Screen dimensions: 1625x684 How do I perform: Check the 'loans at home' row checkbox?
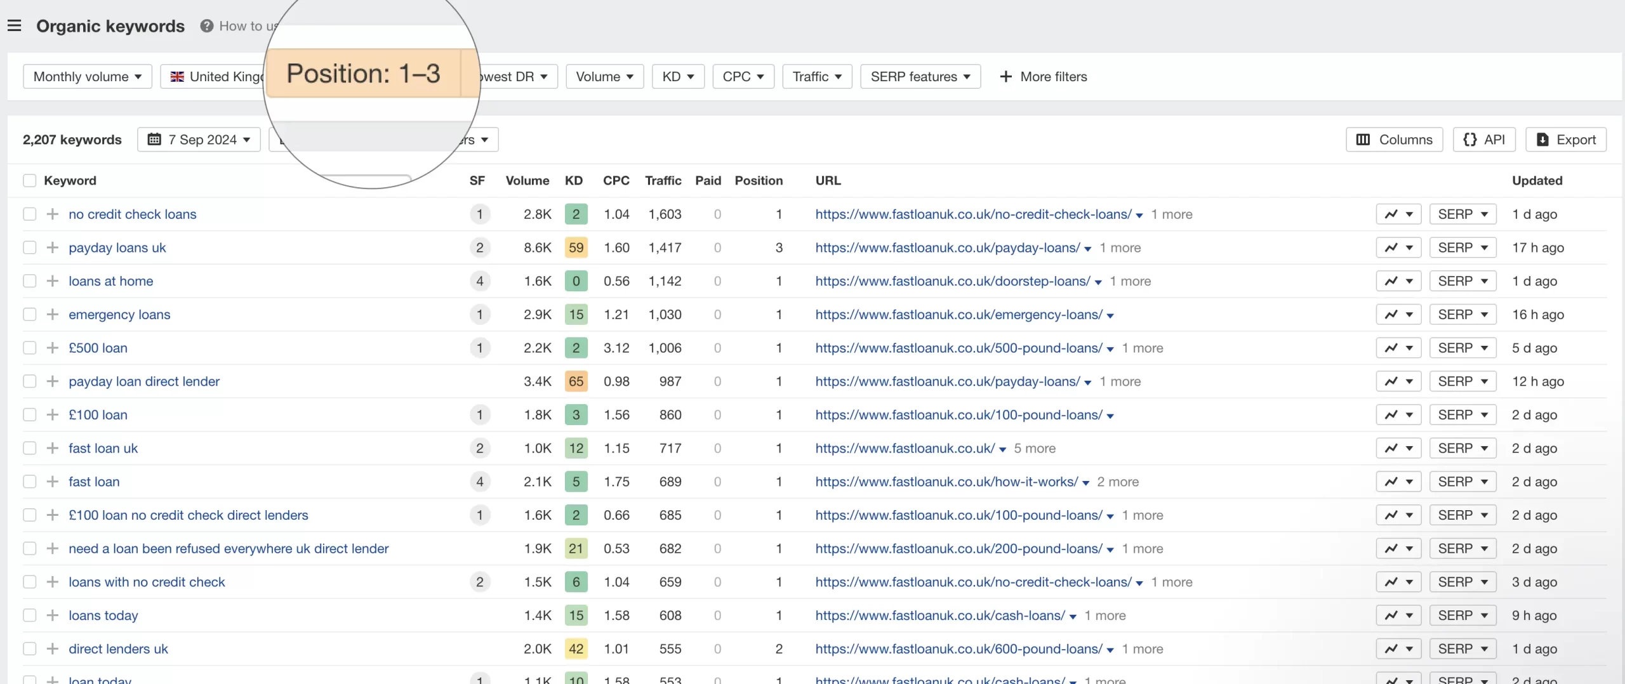[x=29, y=281]
